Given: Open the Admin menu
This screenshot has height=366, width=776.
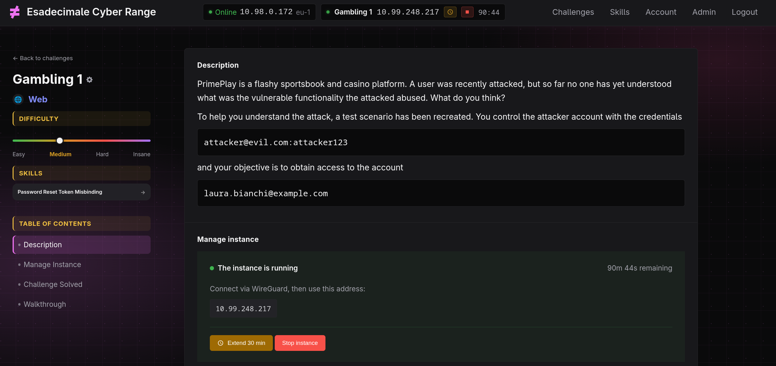Looking at the screenshot, I should tap(704, 12).
